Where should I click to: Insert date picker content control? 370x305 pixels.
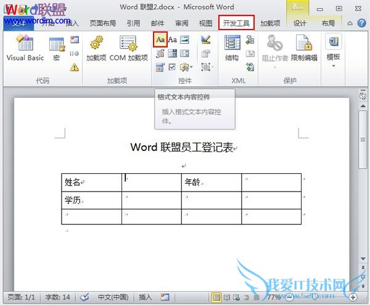(160, 67)
